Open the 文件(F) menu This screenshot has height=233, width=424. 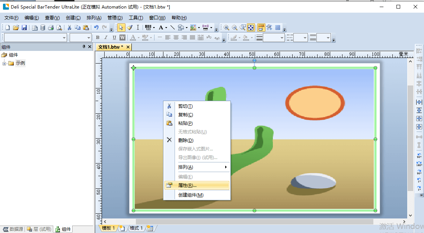[12, 18]
